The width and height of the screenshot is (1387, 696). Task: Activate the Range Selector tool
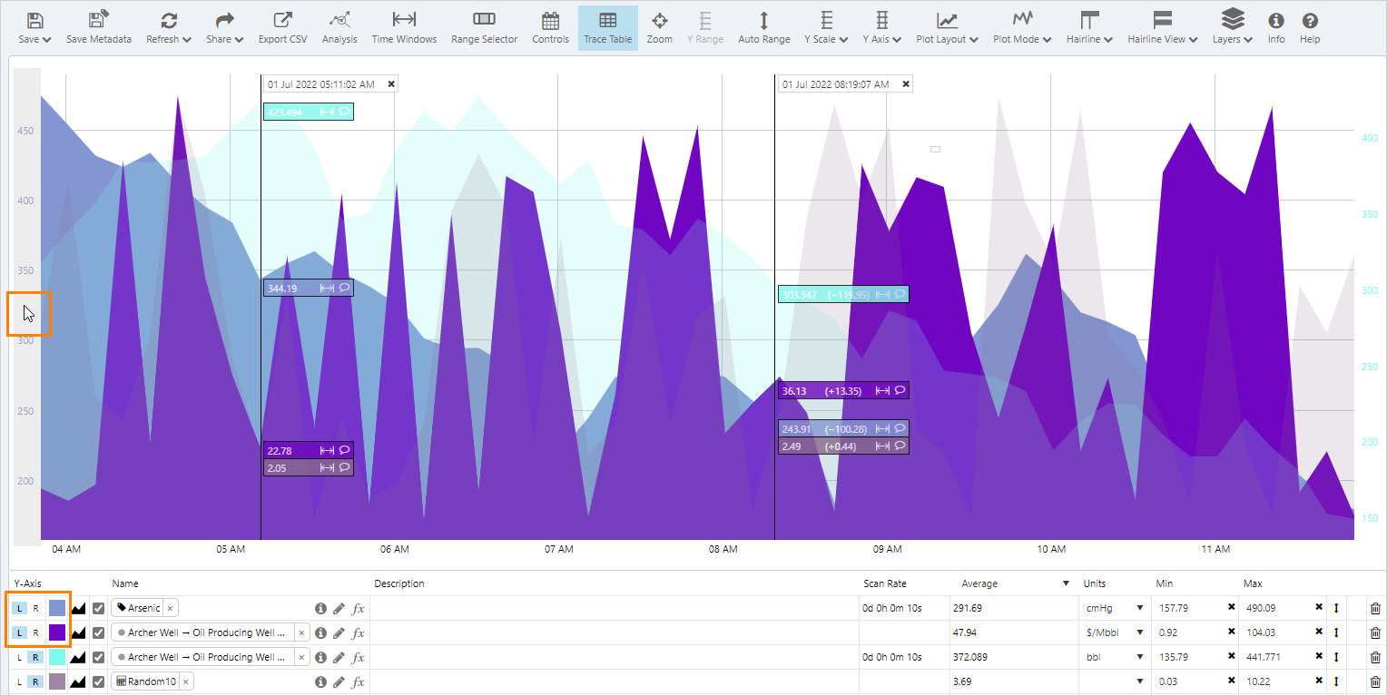point(484,27)
